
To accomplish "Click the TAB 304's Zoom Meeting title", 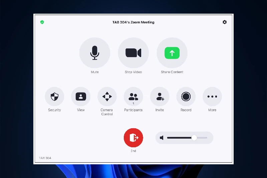I will tap(133, 22).
